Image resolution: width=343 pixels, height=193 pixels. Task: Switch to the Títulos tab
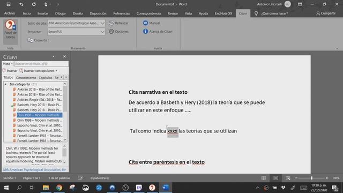pos(9,77)
